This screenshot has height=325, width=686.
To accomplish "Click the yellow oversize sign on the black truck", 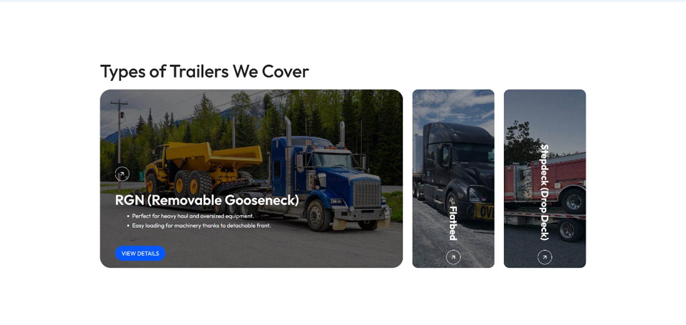I will pyautogui.click(x=484, y=211).
